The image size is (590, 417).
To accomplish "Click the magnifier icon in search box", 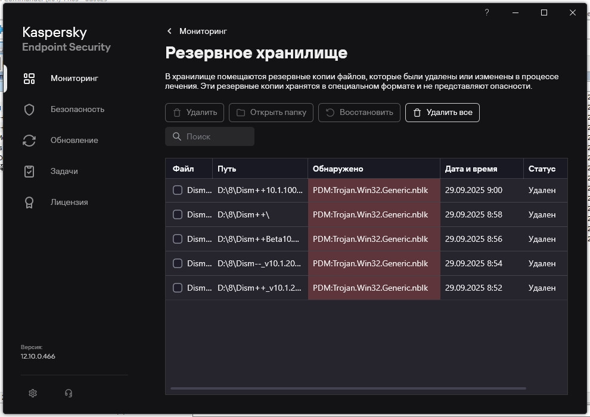I will 177,136.
